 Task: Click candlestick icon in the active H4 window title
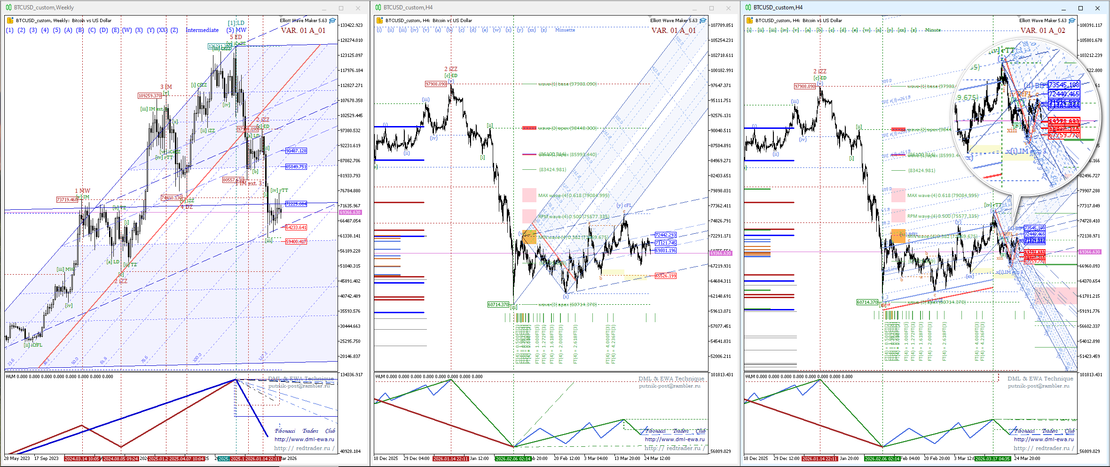(748, 8)
